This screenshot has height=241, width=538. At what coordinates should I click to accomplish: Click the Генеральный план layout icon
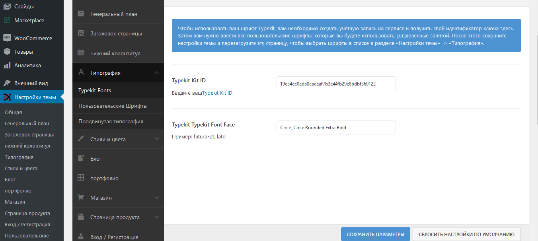[81, 14]
